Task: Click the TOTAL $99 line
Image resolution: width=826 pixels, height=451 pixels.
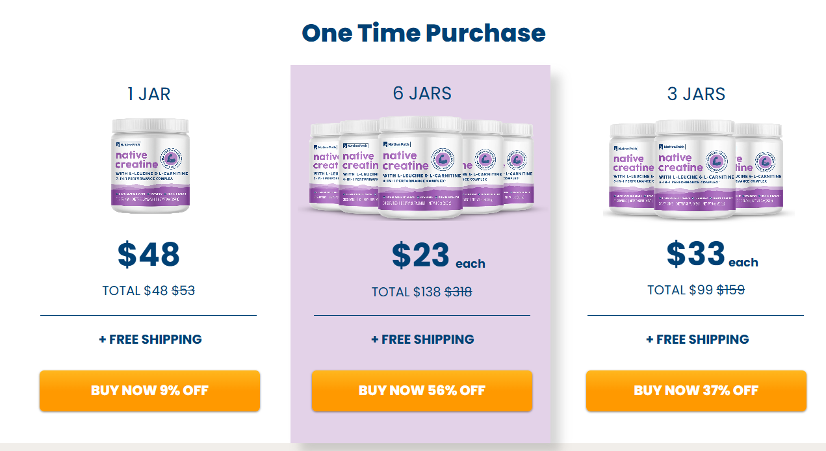Action: coord(695,290)
